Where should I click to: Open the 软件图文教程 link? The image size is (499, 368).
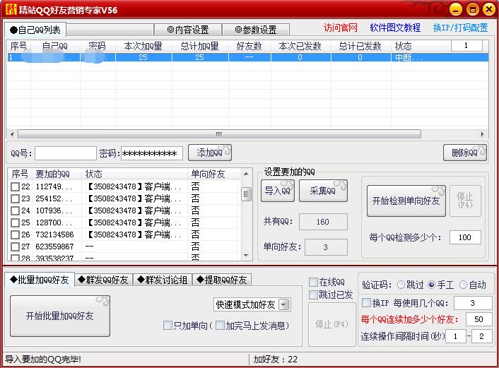pyautogui.click(x=395, y=28)
